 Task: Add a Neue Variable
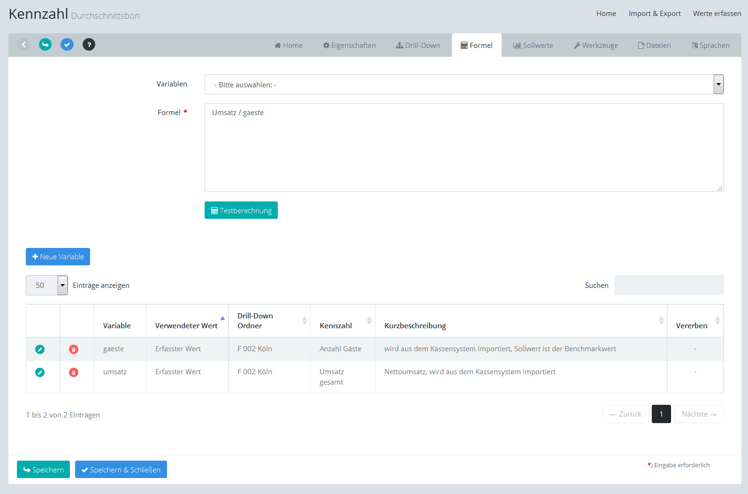(58, 257)
